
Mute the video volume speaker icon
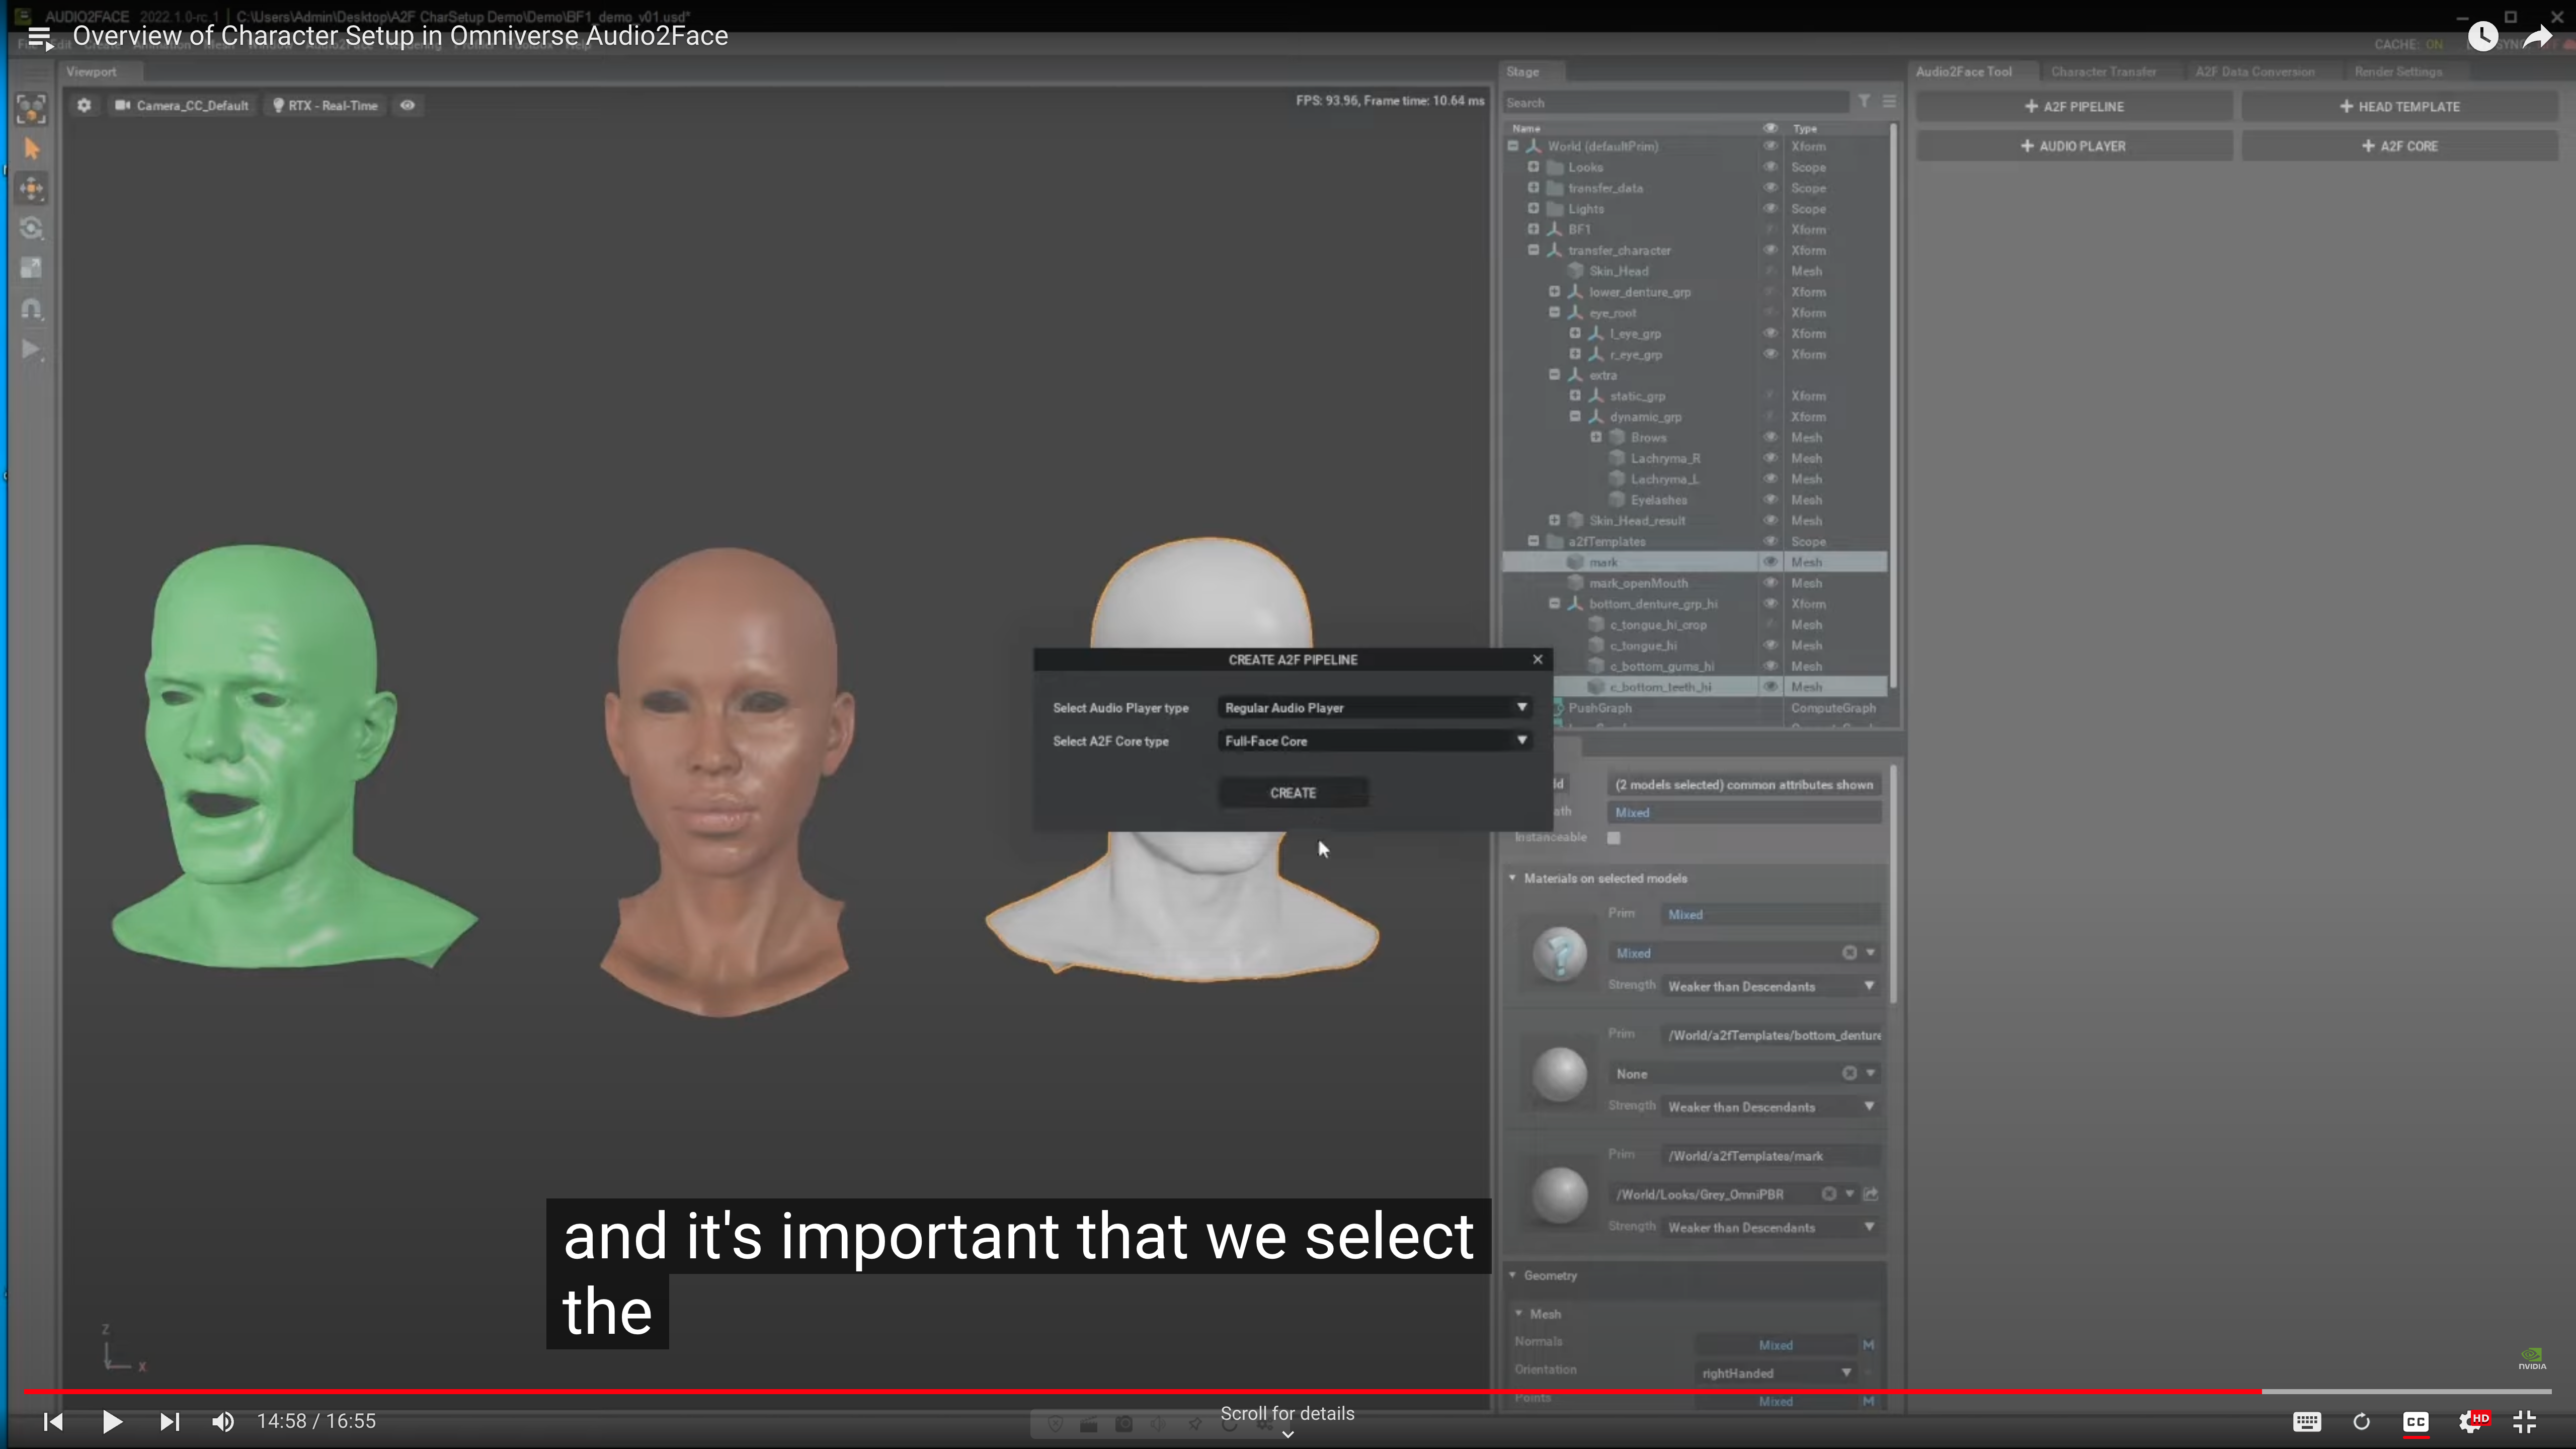[x=223, y=1421]
